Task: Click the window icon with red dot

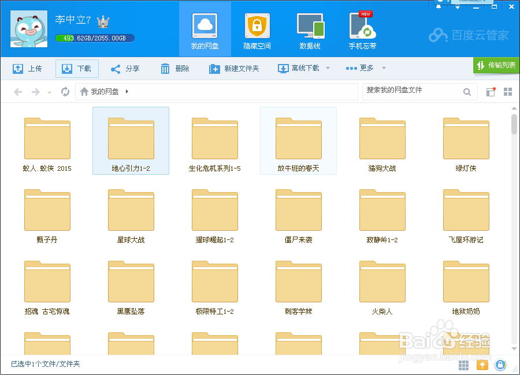Action: [491, 92]
